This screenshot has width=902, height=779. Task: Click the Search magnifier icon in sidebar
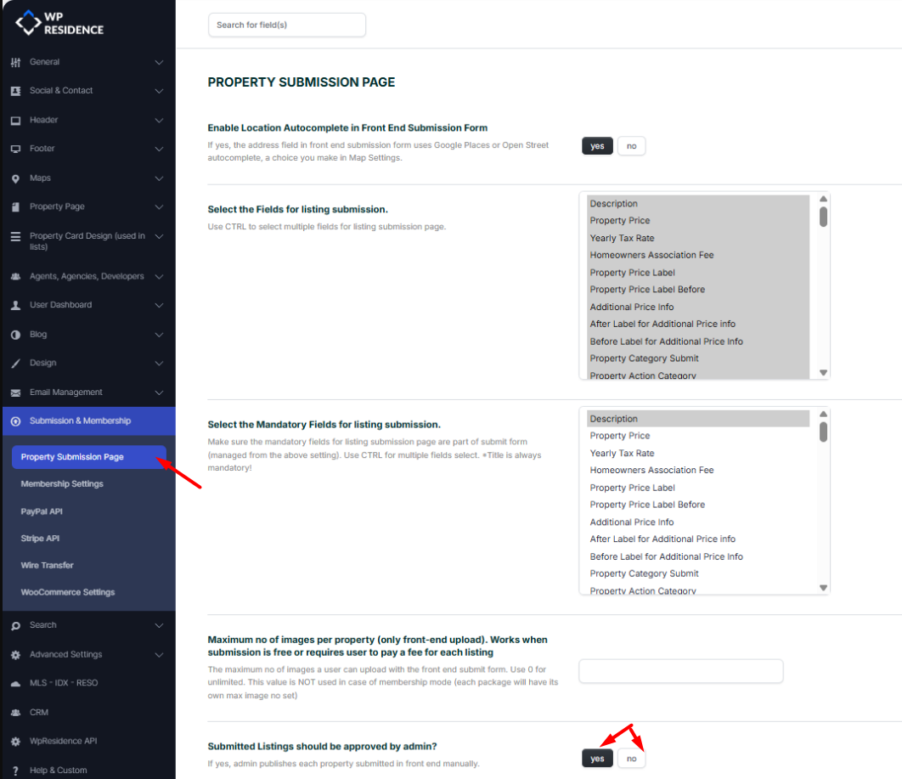(x=15, y=626)
